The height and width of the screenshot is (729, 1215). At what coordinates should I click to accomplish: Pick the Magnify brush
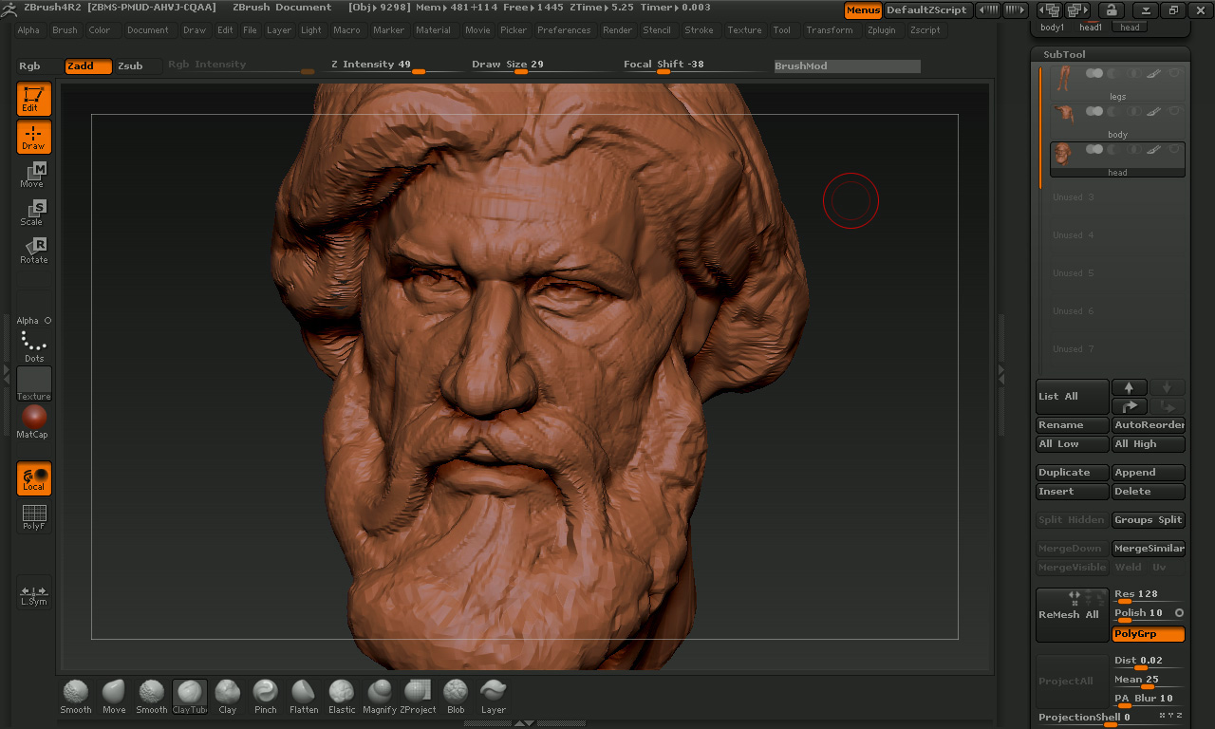click(380, 696)
